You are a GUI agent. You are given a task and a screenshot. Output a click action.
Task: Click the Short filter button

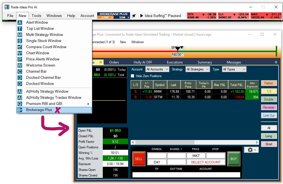(x=269, y=144)
